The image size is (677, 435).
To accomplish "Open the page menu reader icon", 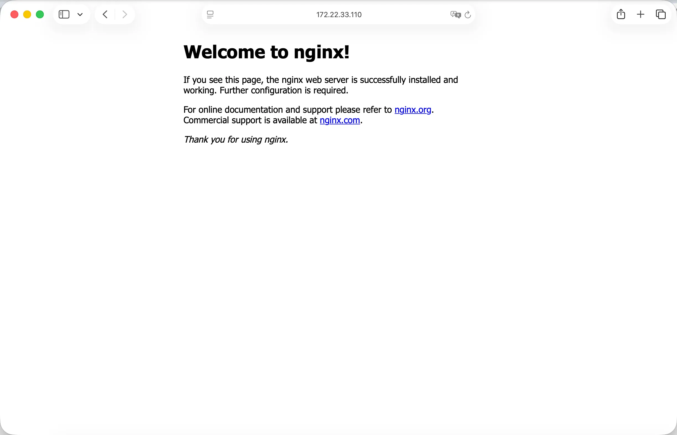I will click(x=210, y=14).
